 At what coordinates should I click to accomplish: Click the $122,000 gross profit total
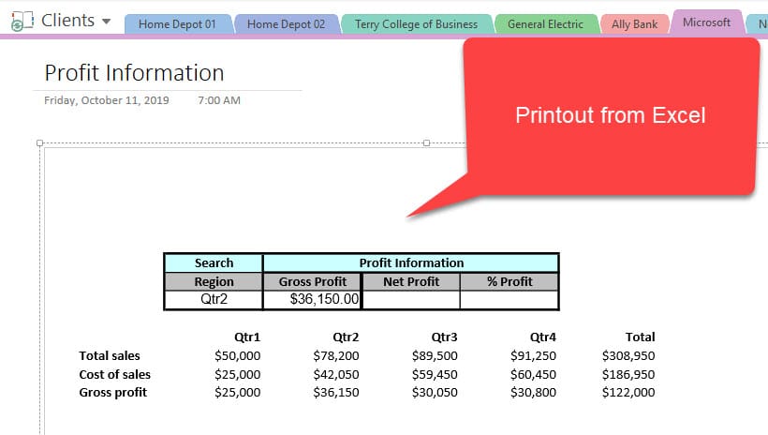(628, 392)
